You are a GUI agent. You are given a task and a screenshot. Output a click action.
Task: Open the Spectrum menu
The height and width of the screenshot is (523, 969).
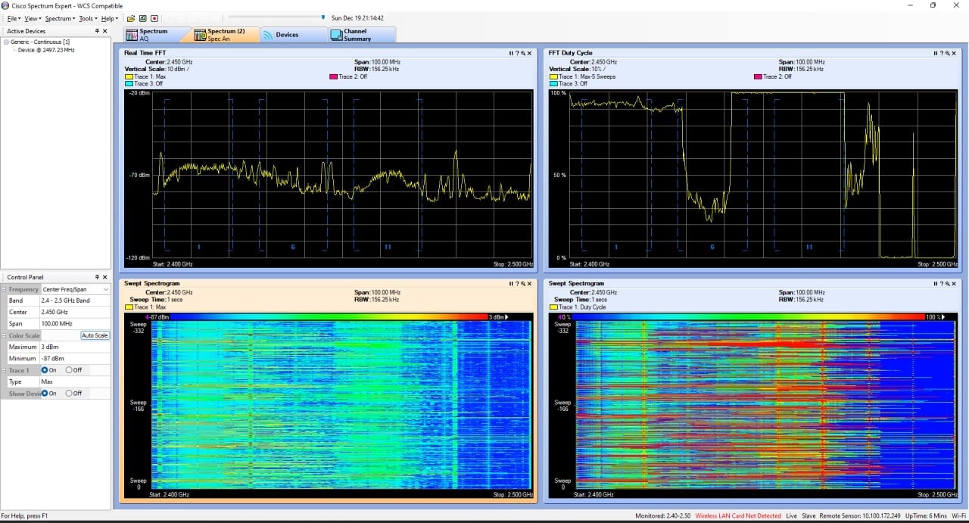point(60,18)
